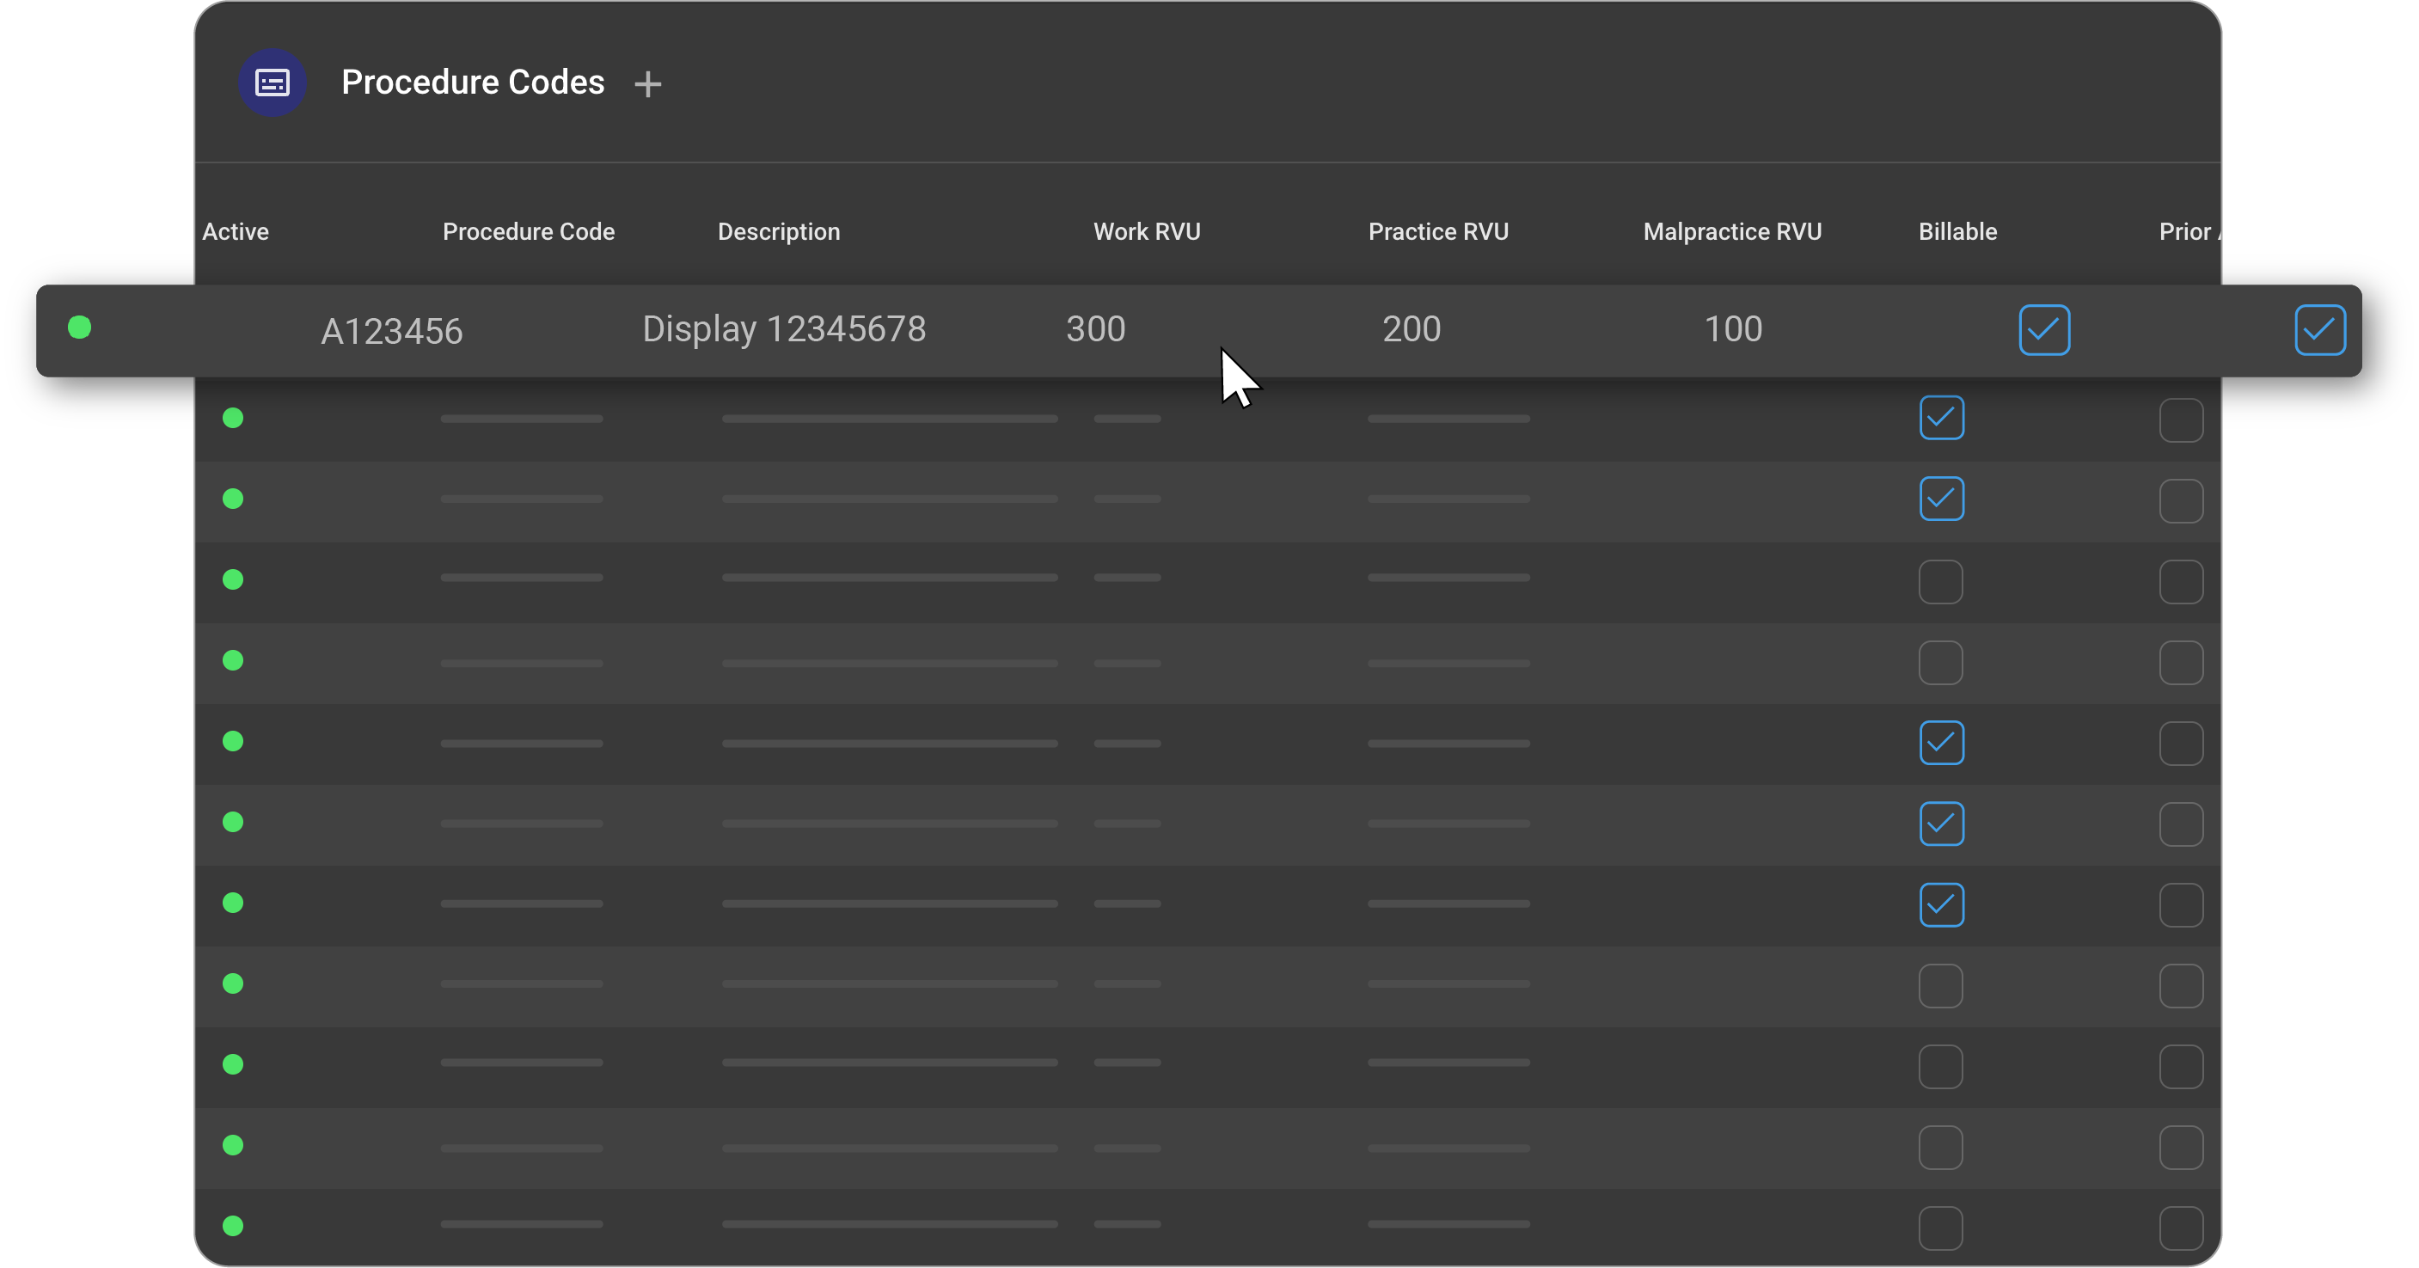Image resolution: width=2419 pixels, height=1268 pixels.
Task: Click Practice RVU value 200
Action: [x=1411, y=330]
